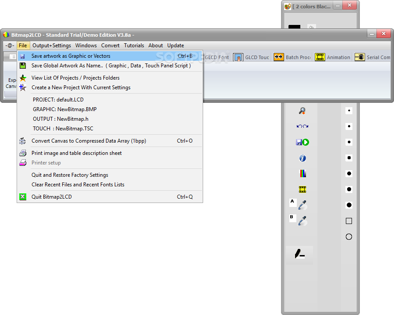The image size is (394, 315).
Task: Click the undo/redo arrows icon in palette
Action: coord(302,126)
